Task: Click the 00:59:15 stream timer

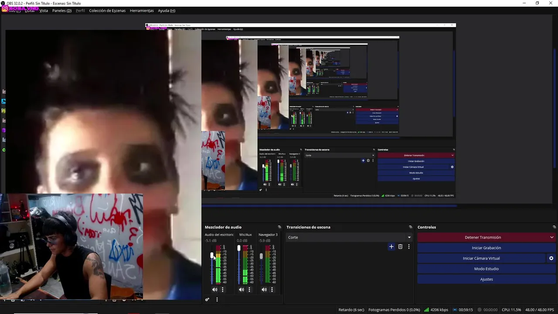Action: [x=466, y=310]
